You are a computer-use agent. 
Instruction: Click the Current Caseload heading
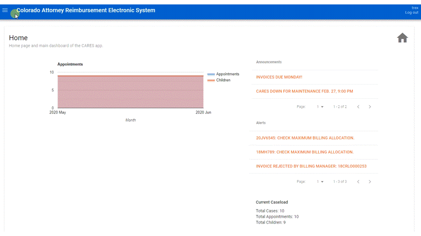[x=271, y=202]
